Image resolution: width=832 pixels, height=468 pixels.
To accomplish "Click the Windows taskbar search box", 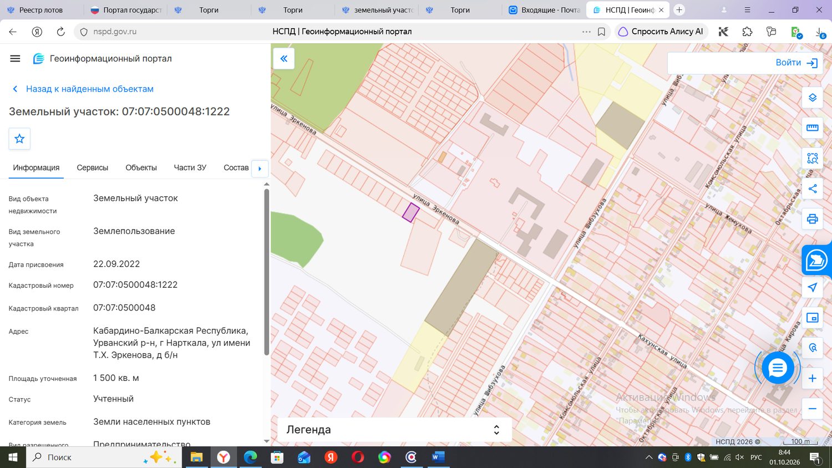I will [x=104, y=457].
